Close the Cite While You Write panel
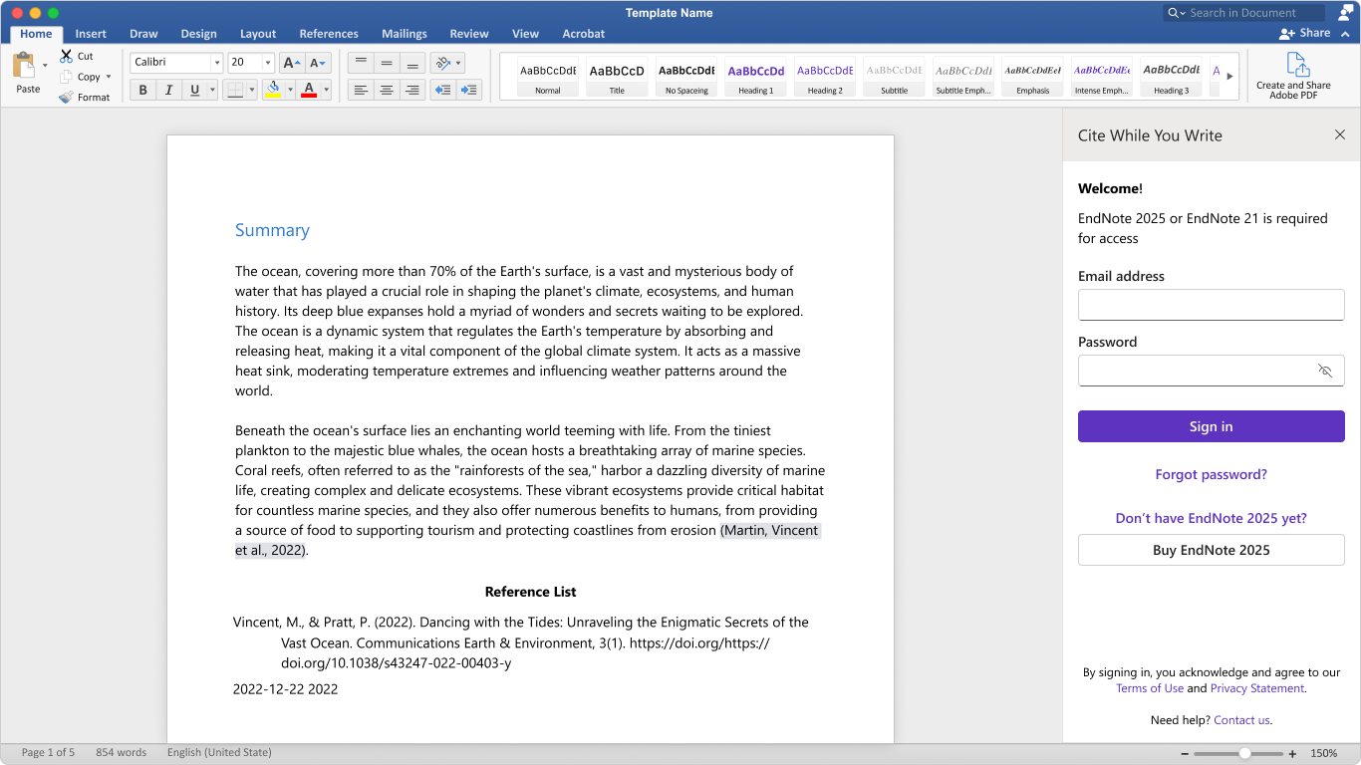The image size is (1361, 765). (1340, 134)
